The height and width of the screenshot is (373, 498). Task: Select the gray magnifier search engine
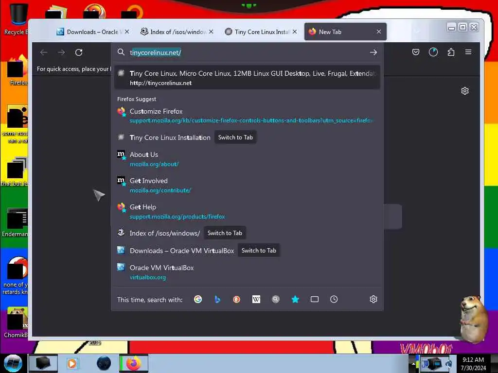[x=276, y=299]
